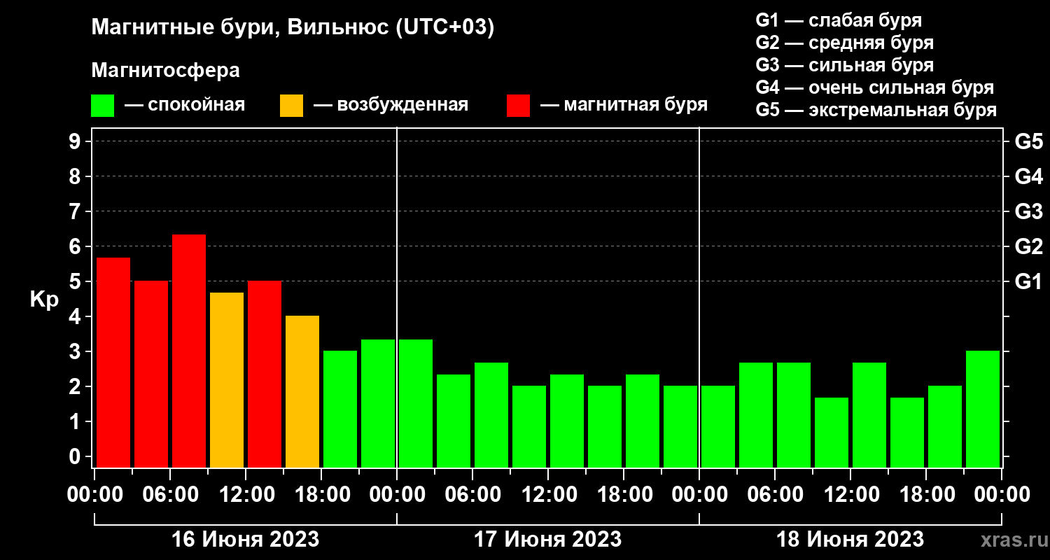
Task: Click 'G3 — сильная буря' legend line
Action: [x=844, y=65]
